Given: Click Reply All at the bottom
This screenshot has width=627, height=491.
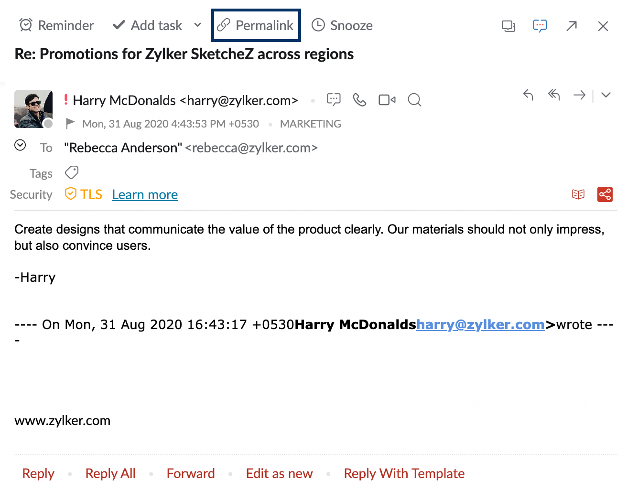Looking at the screenshot, I should click(110, 473).
